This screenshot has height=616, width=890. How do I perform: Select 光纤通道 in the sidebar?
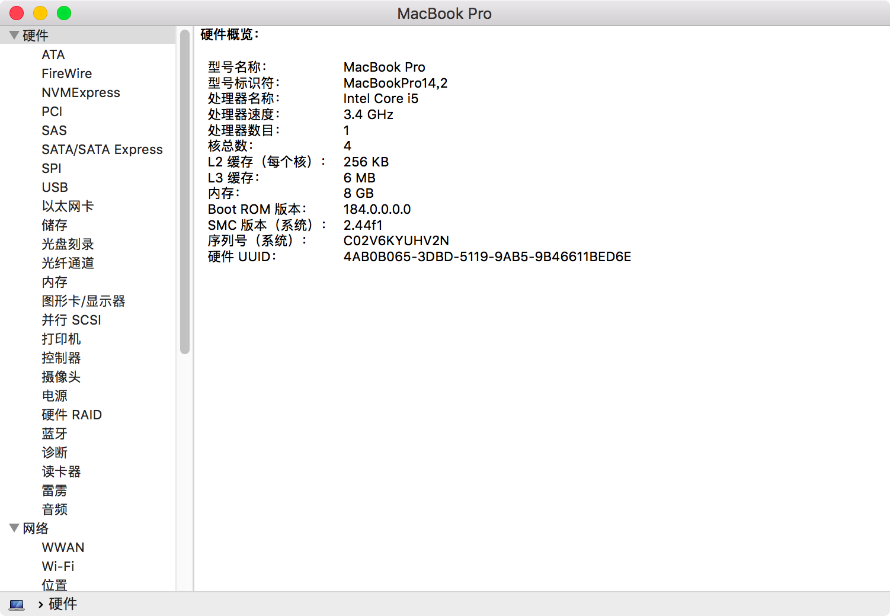pos(68,263)
